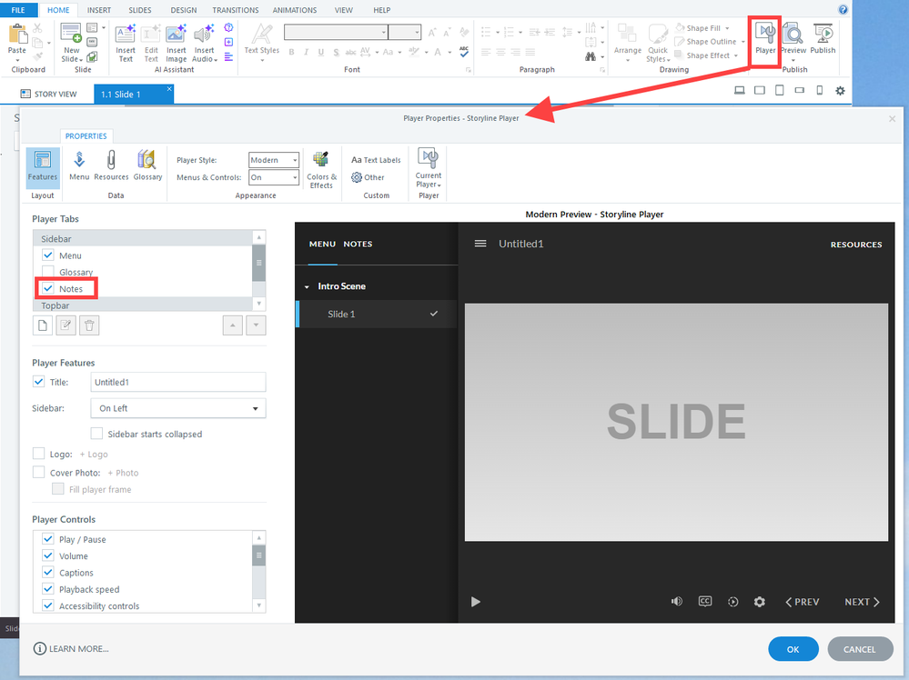Switch to the DESIGN ribbon tab

click(x=183, y=10)
